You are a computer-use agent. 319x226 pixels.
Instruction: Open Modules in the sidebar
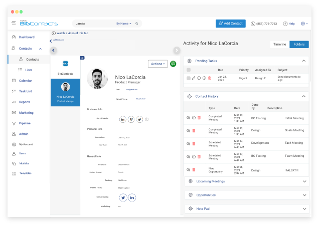click(24, 163)
